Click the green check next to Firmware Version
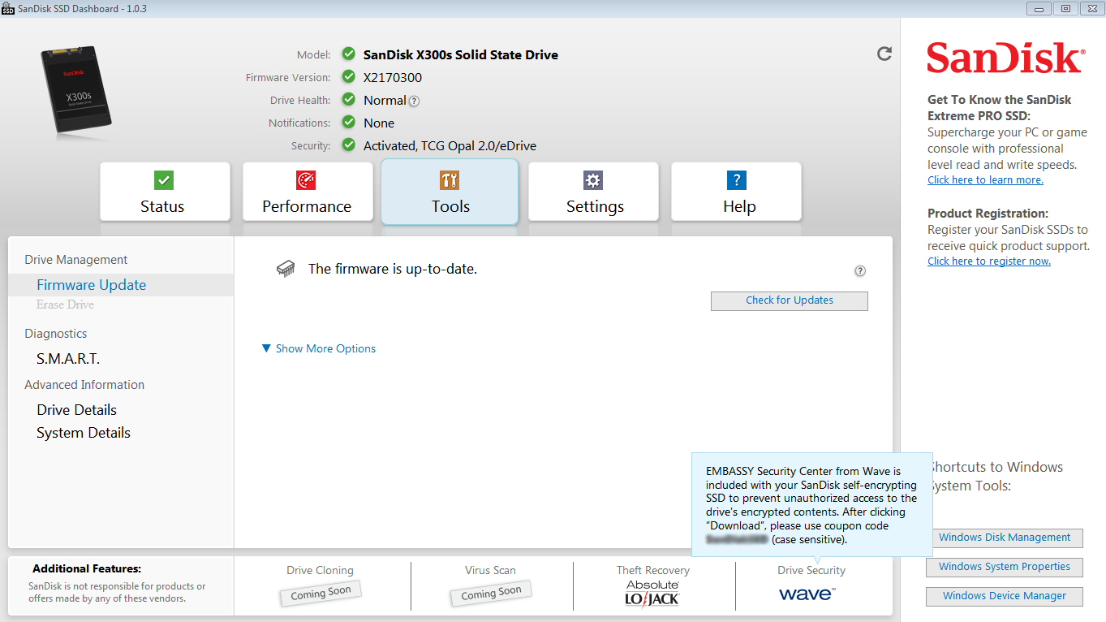 (x=348, y=77)
